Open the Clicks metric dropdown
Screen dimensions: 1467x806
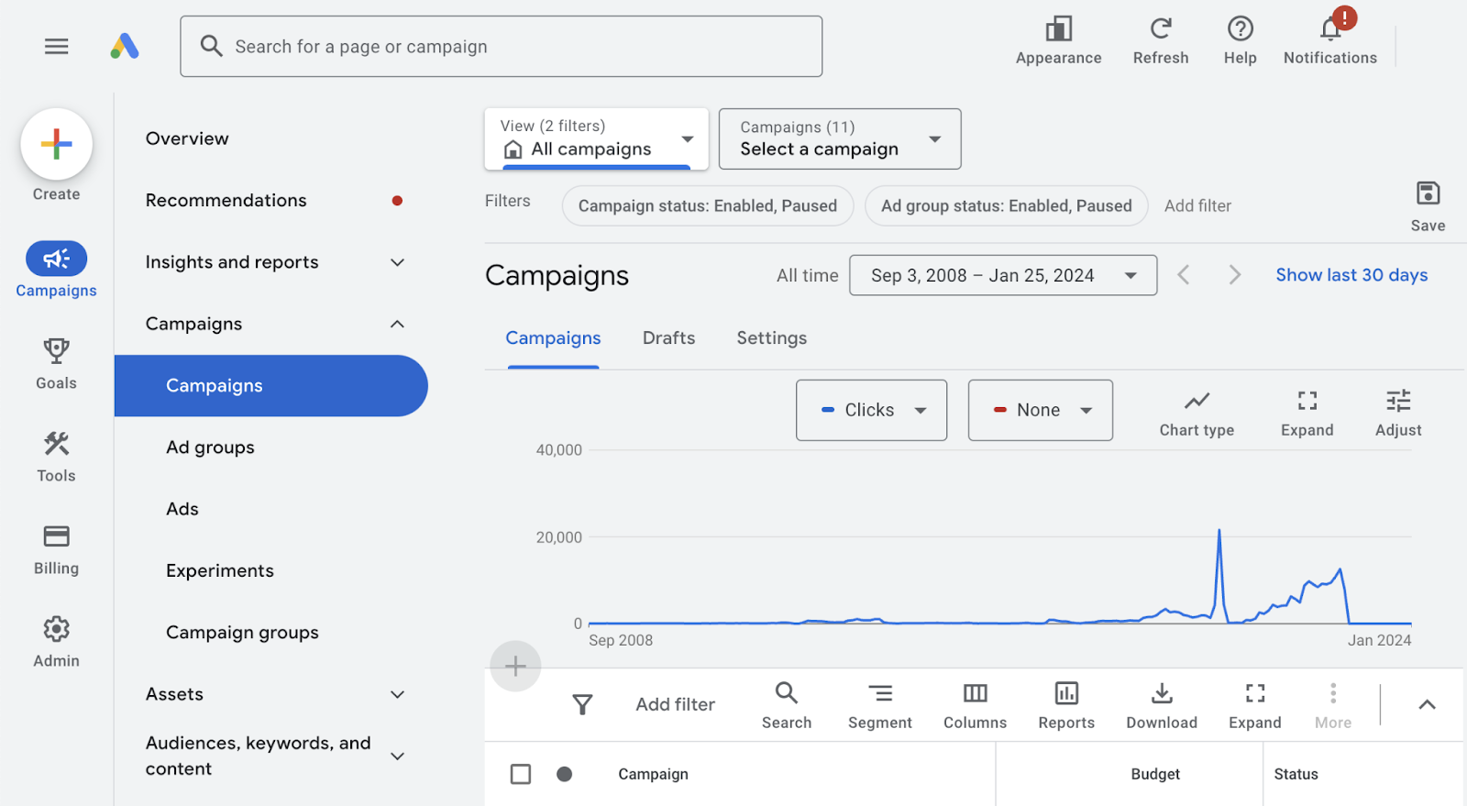point(871,410)
